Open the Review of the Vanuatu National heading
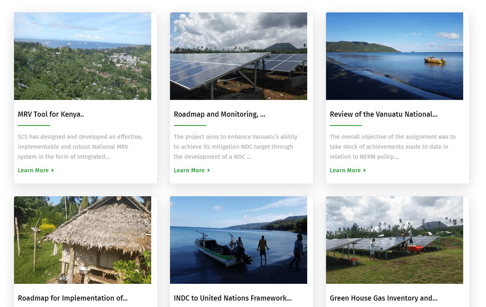This screenshot has height=307, width=486. (x=383, y=114)
